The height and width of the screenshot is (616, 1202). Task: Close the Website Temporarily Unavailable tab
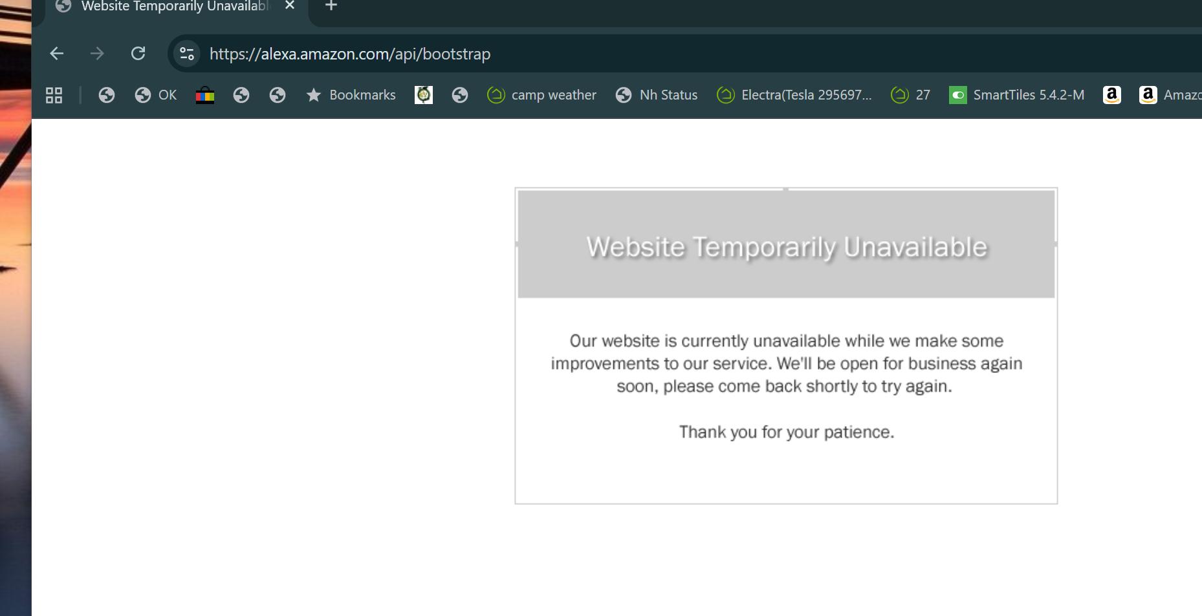[290, 6]
